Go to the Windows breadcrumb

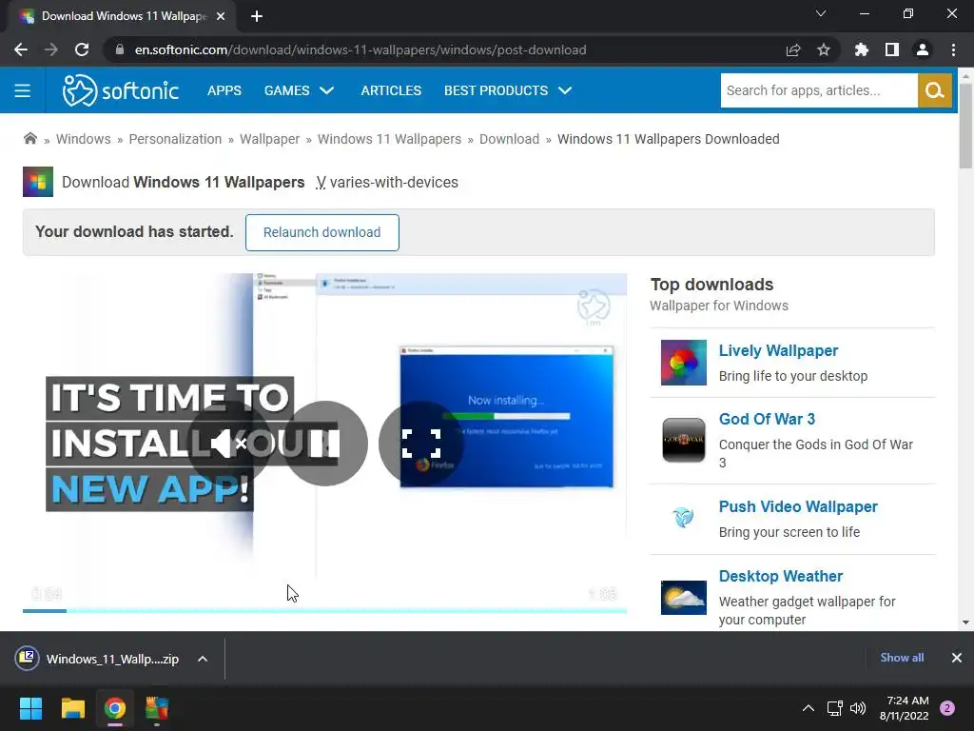(84, 139)
